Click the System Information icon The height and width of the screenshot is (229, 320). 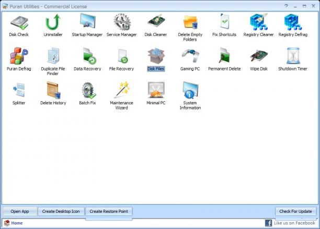click(190, 90)
